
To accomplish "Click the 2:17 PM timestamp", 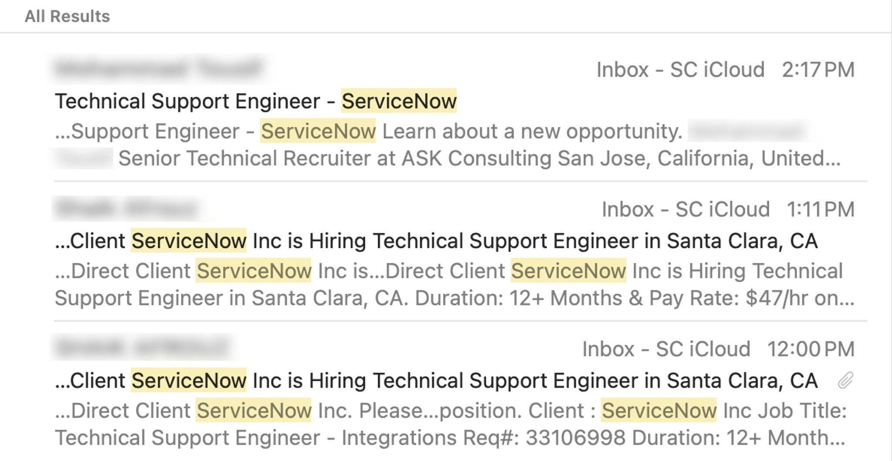I will click(x=818, y=70).
